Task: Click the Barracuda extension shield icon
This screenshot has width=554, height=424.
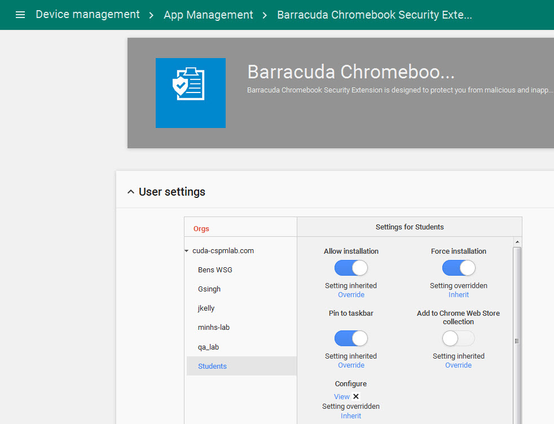Action: coord(191,93)
